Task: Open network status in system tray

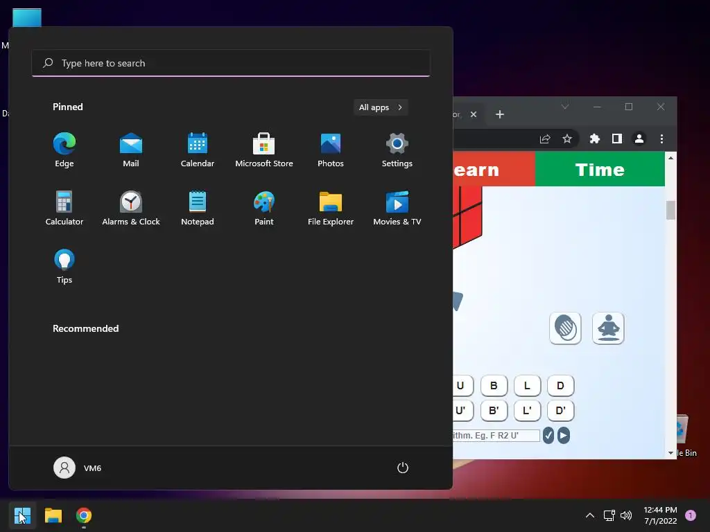Action: pyautogui.click(x=609, y=515)
